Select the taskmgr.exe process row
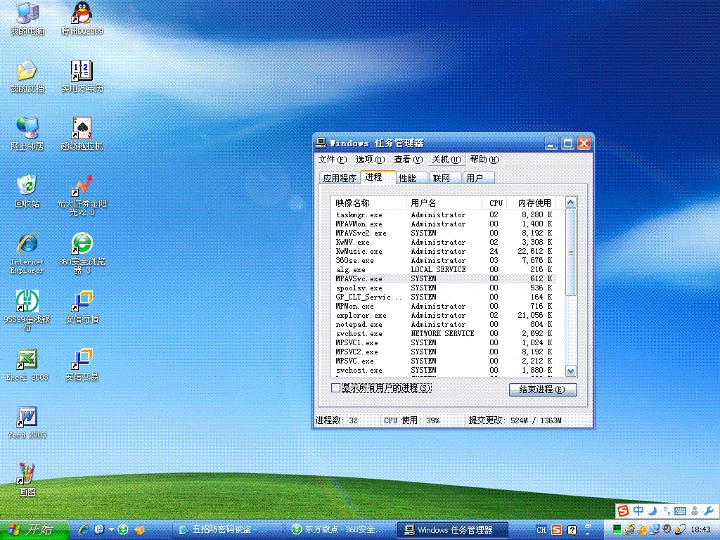This screenshot has width=720, height=540. click(444, 214)
